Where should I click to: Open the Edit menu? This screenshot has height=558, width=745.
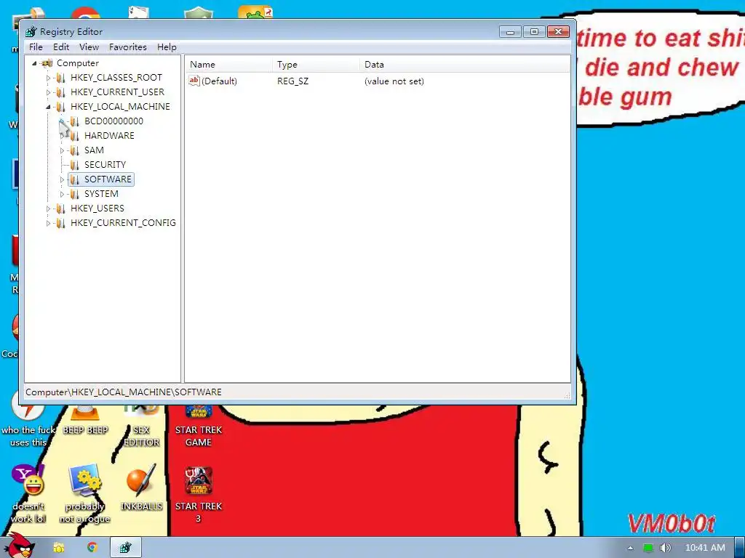(61, 47)
